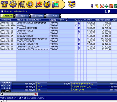117x102 pixels.
Task: Open the Société Contact column dropdown arrow
Action: click(66, 20)
